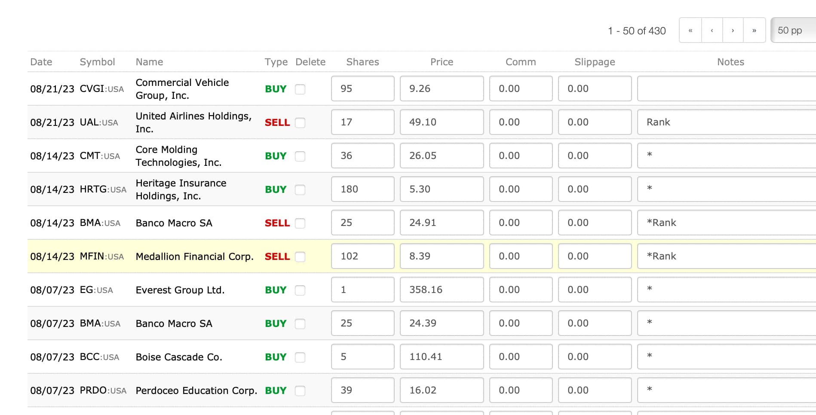Select the UAL:USA symbol

click(x=99, y=122)
